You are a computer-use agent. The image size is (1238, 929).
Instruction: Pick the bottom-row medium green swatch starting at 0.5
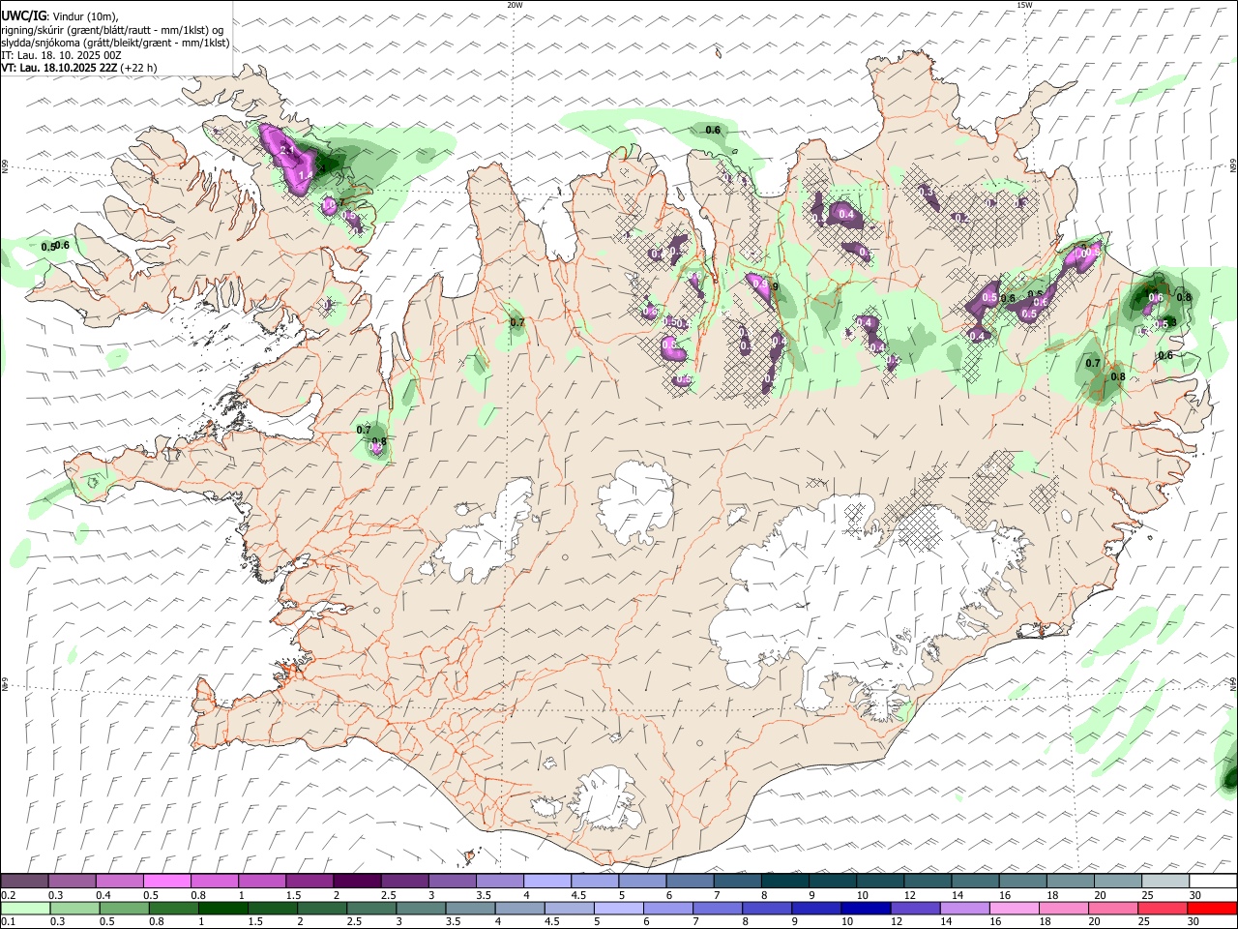(124, 909)
